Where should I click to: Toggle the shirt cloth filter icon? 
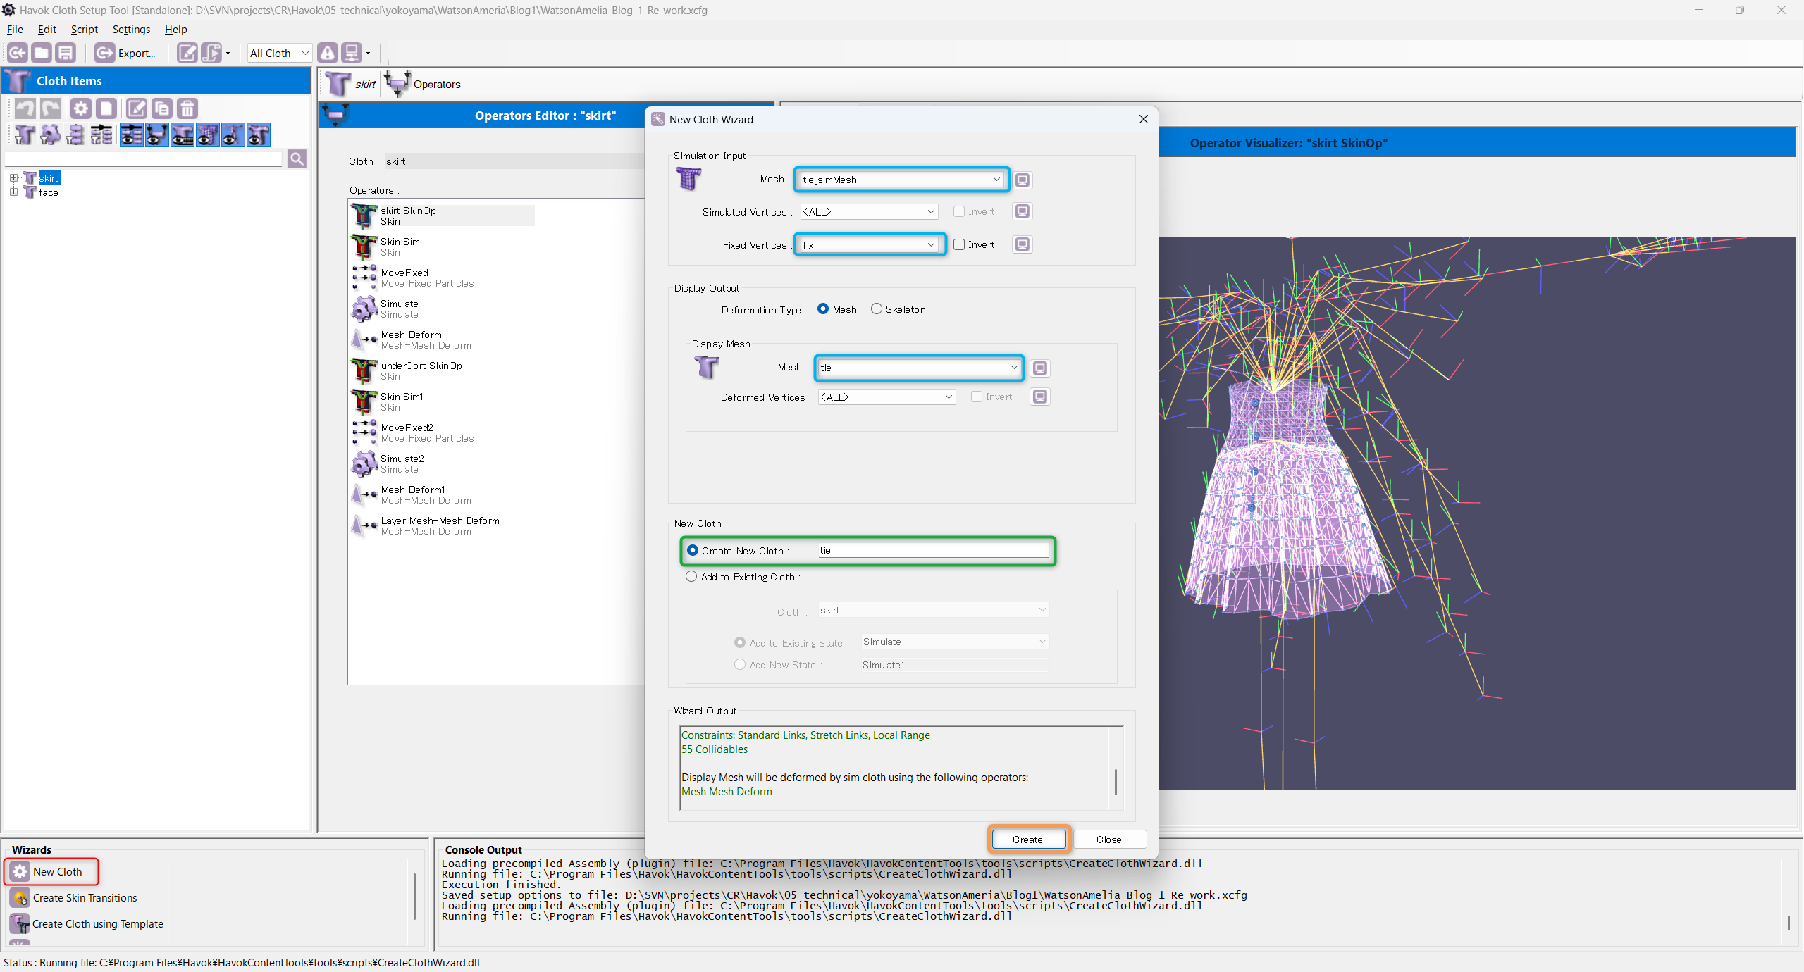(x=25, y=135)
